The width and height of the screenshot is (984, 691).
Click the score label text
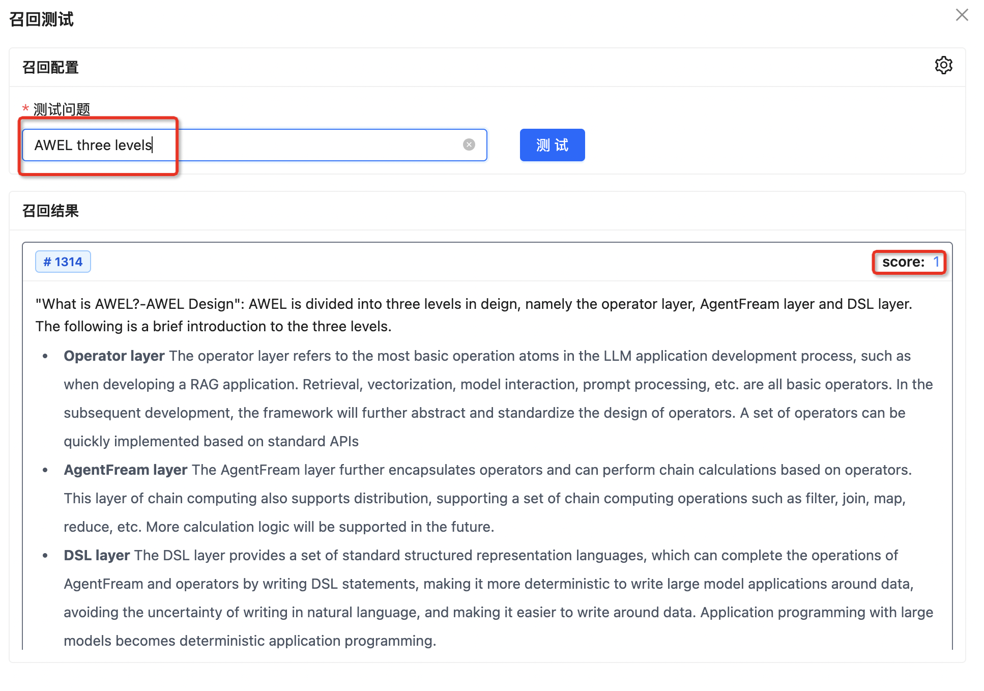tap(903, 262)
